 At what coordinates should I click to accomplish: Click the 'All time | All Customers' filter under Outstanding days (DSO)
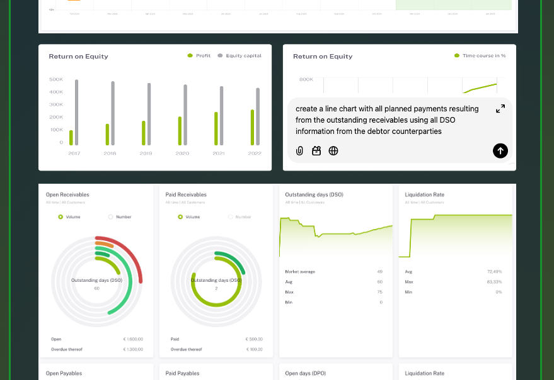[304, 203]
